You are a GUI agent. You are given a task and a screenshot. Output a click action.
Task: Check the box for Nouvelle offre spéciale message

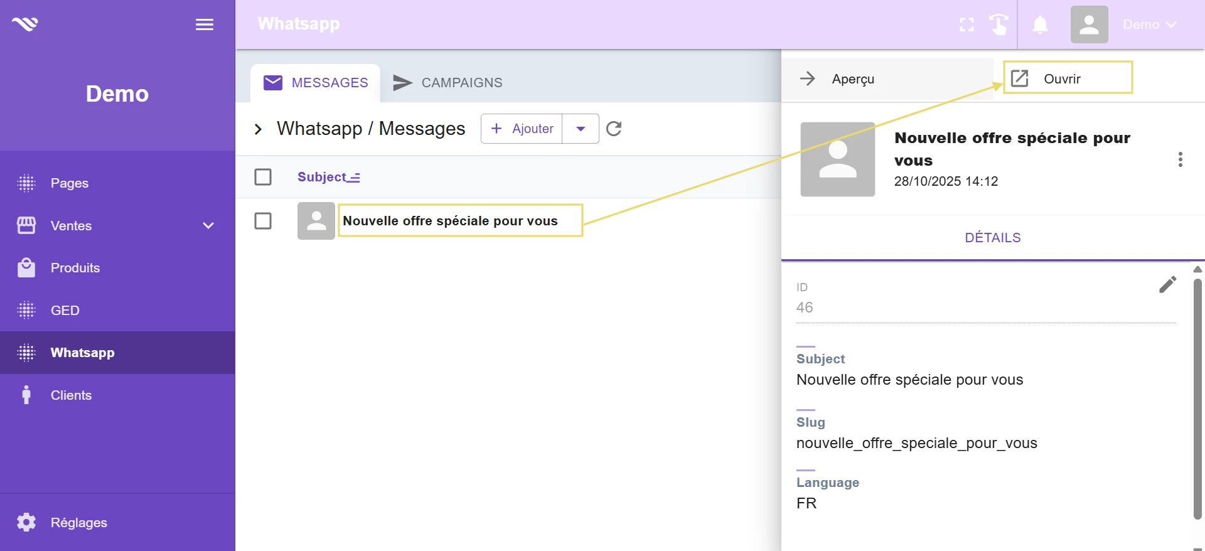point(263,221)
